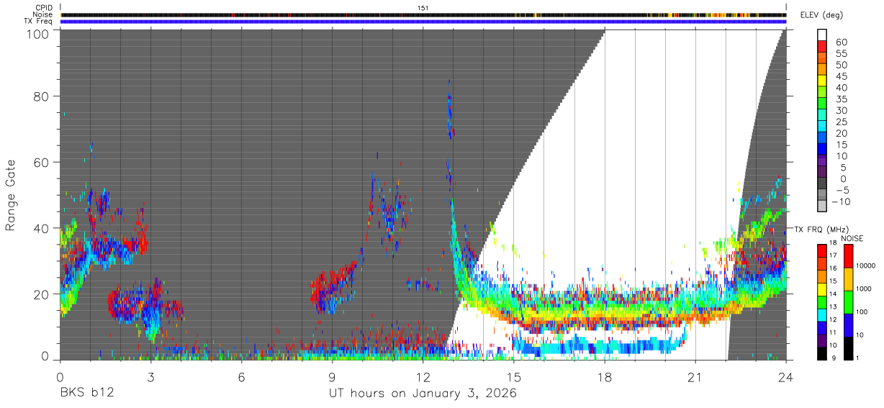Viewport: 884px width, 408px height.
Task: Click the 21 tick on UT hours axis
Action: 695,377
